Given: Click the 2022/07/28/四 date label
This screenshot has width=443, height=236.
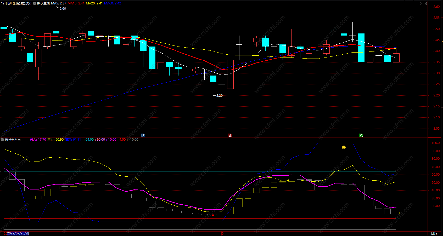Looking at the screenshot, I should (x=18, y=233).
